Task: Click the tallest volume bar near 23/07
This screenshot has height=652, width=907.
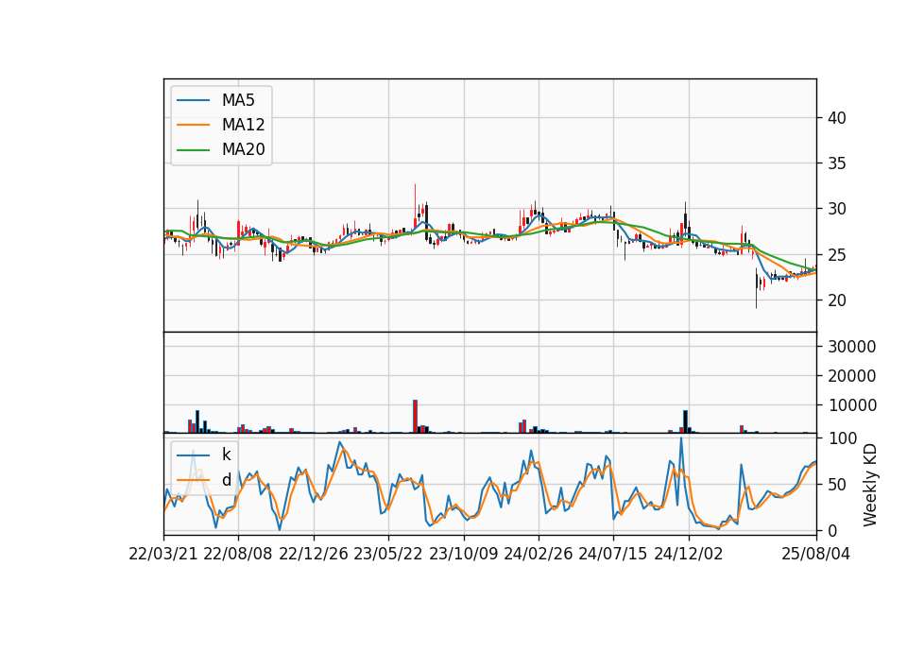Action: pyautogui.click(x=415, y=416)
